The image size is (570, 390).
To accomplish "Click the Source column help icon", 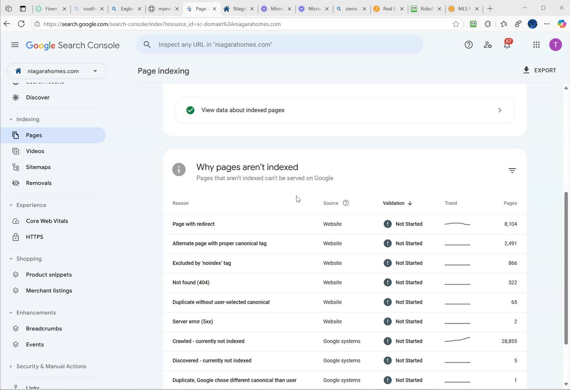I will pyautogui.click(x=346, y=203).
